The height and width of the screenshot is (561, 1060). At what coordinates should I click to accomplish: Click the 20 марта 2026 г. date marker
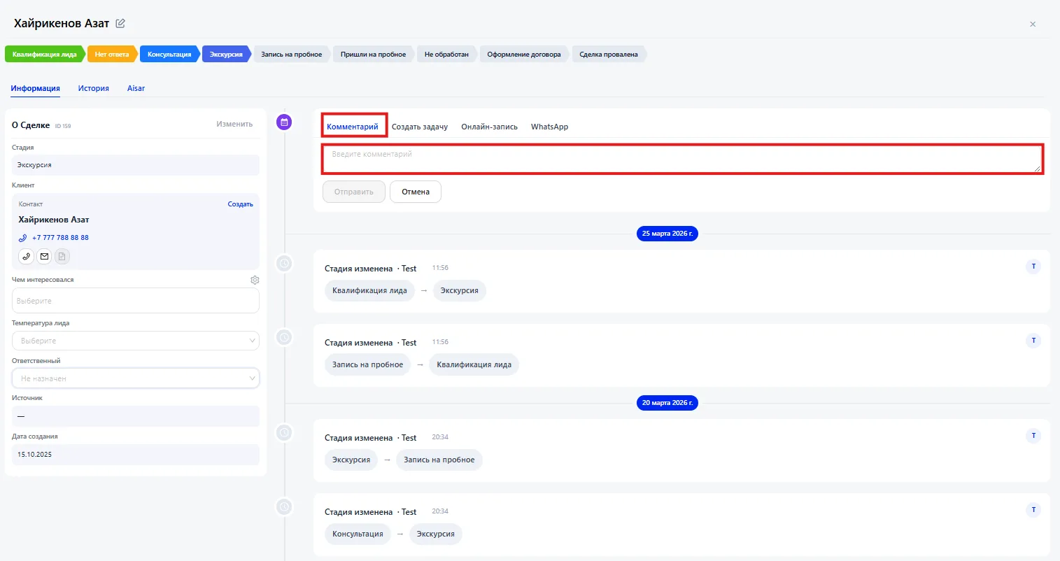pyautogui.click(x=667, y=403)
